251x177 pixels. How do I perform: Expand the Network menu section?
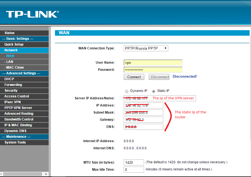(x=11, y=50)
